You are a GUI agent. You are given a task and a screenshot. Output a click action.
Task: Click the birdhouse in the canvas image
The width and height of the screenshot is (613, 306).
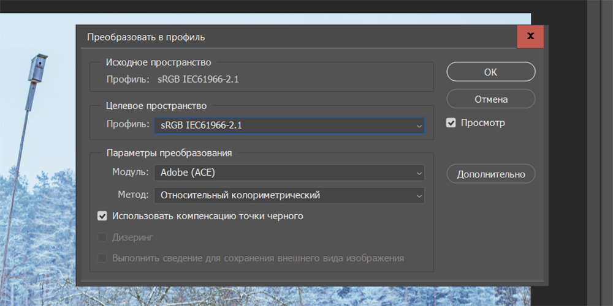click(x=37, y=69)
